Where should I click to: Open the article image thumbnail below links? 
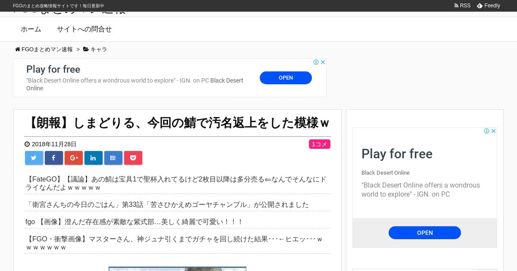[x=178, y=269]
